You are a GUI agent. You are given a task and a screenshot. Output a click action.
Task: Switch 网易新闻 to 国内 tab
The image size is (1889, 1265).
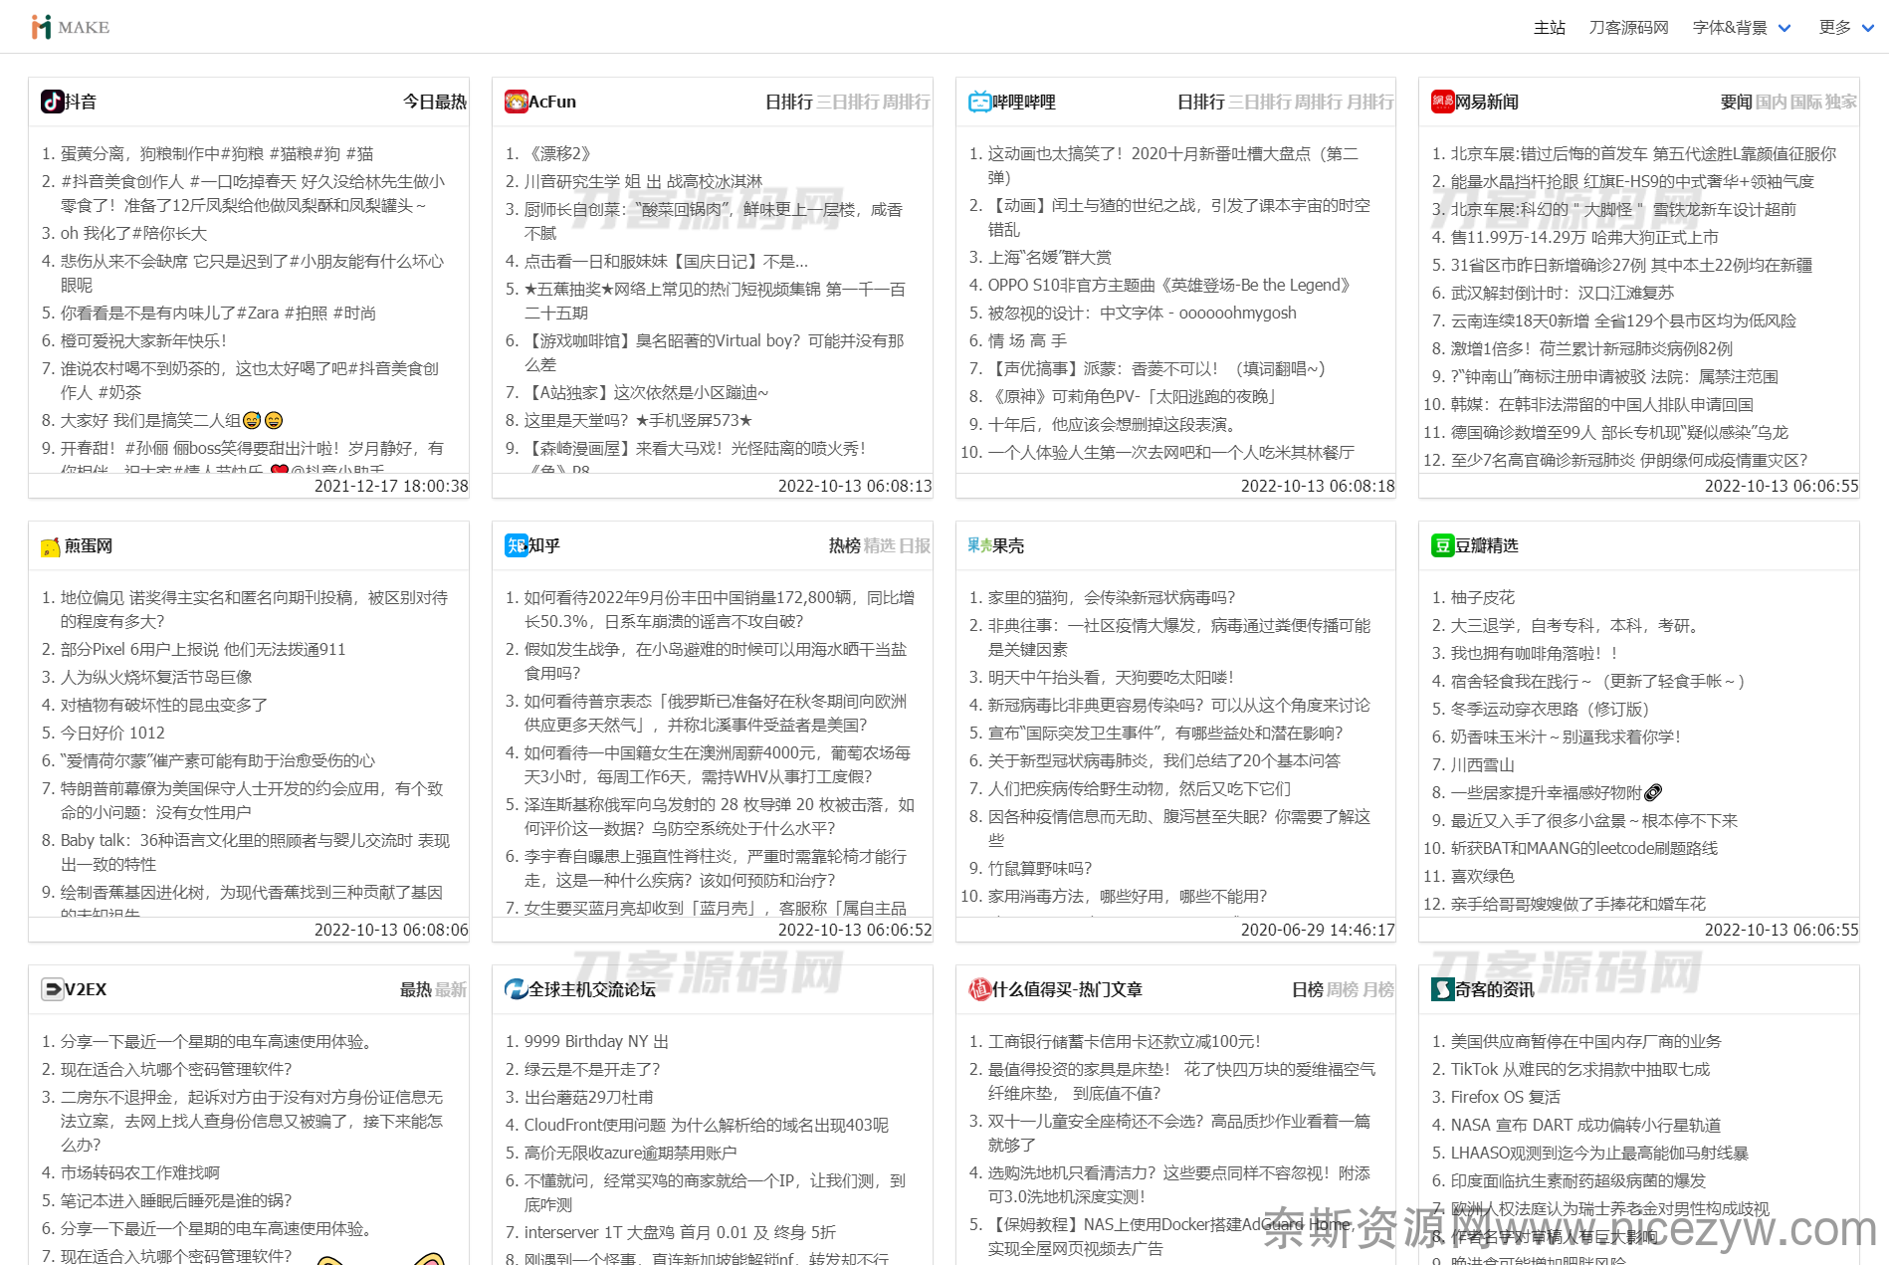(1772, 102)
